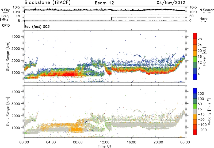Screen dimensions: 214x148
Task: Click power scale value '4'
Action: click(198, 74)
